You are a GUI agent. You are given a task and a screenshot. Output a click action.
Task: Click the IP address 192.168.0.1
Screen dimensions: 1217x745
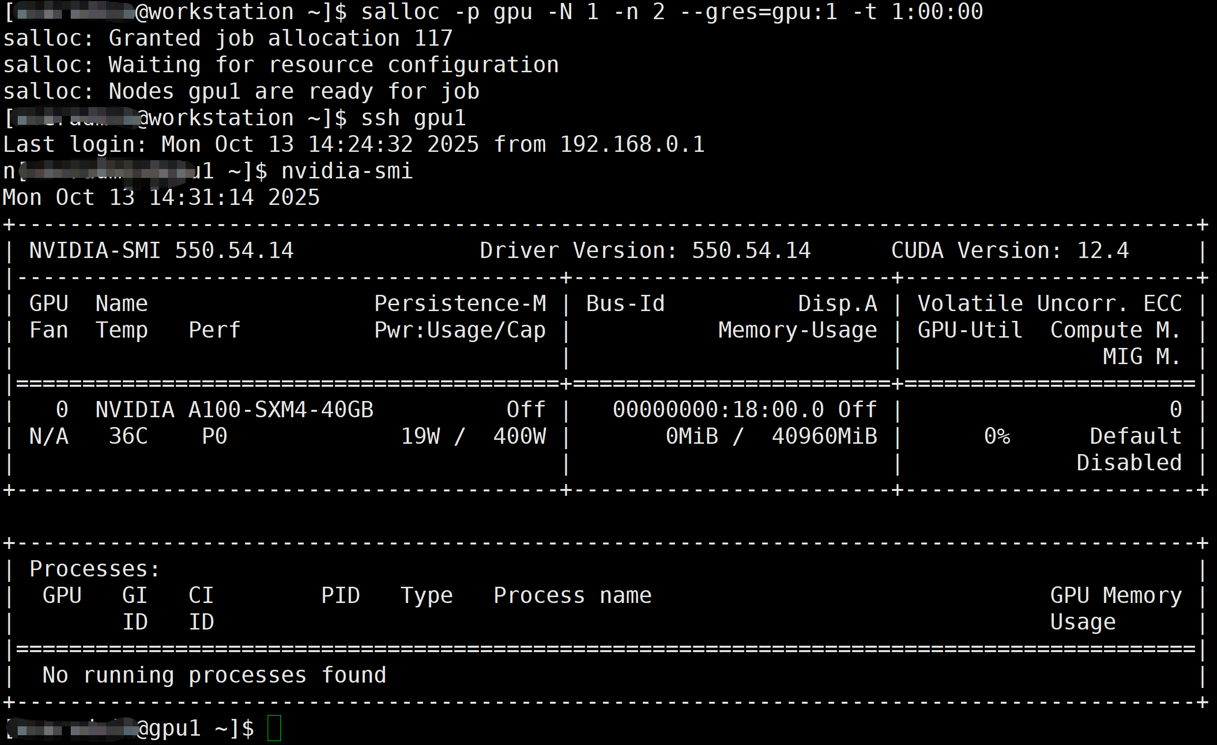point(632,145)
